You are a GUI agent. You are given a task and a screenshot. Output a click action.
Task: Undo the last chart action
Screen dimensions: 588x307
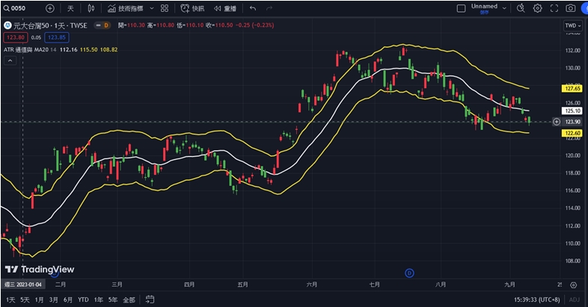tap(253, 8)
